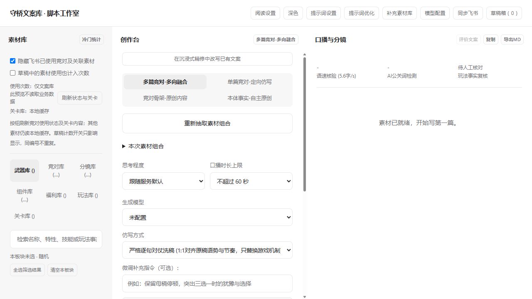Screen dimensions: 532x299
Task: Open the 分镜库 material tab
Action: (88, 171)
